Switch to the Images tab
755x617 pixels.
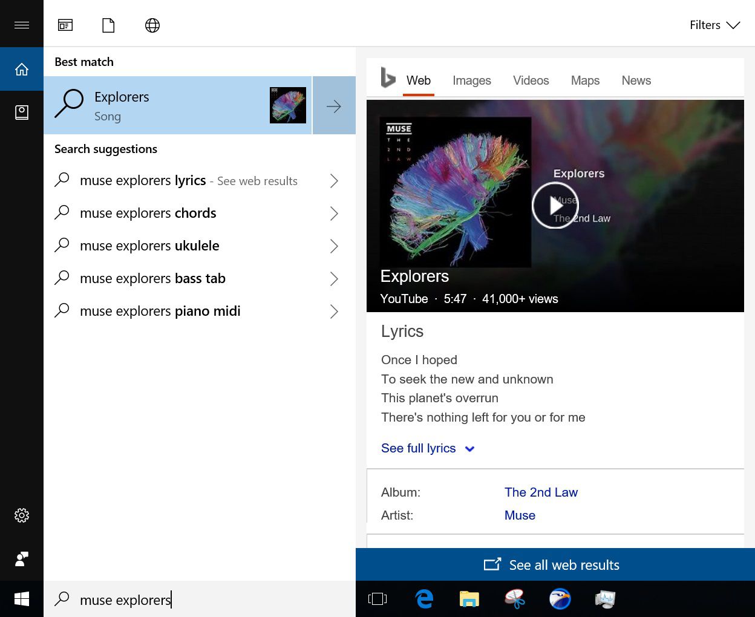click(472, 80)
